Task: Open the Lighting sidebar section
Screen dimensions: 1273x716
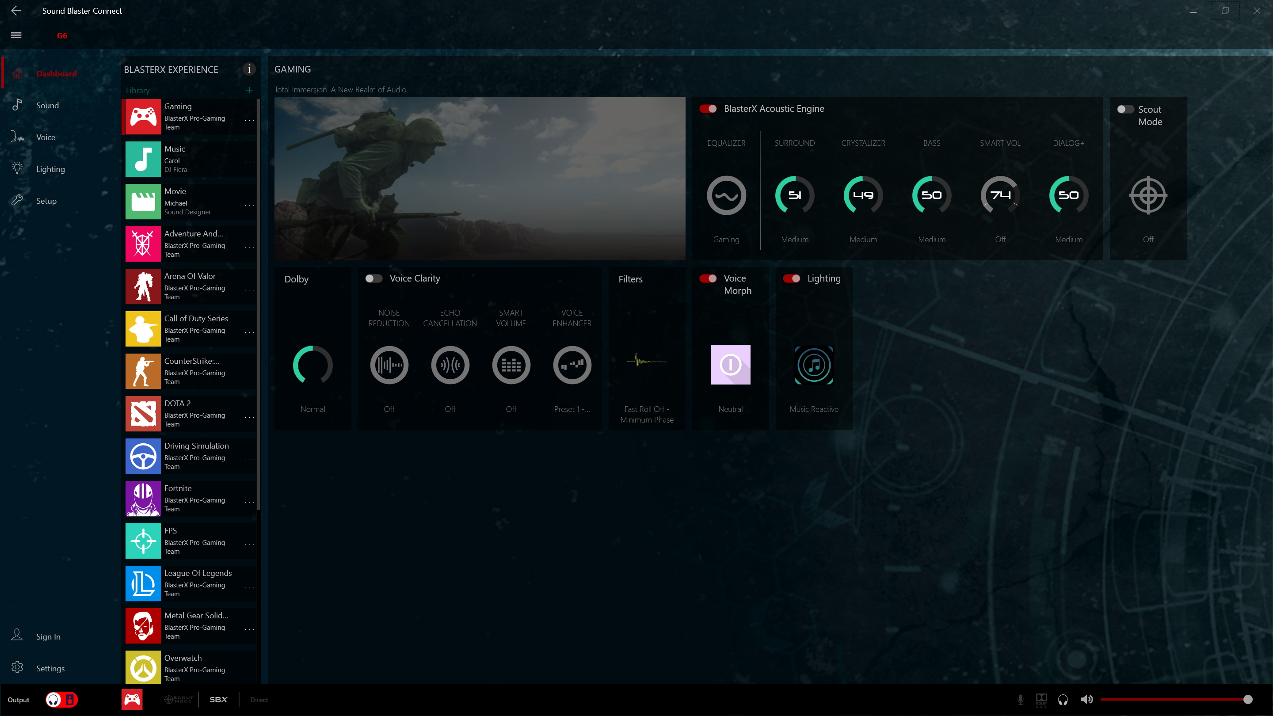Action: pyautogui.click(x=50, y=169)
